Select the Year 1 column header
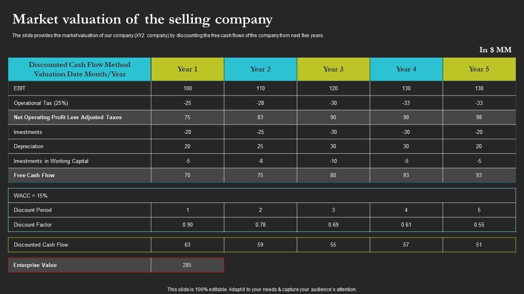This screenshot has width=524, height=294. click(x=187, y=69)
